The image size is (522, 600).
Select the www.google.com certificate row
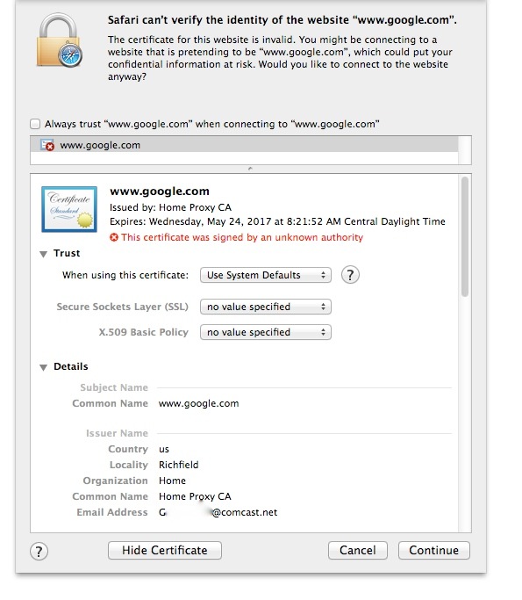click(x=244, y=145)
